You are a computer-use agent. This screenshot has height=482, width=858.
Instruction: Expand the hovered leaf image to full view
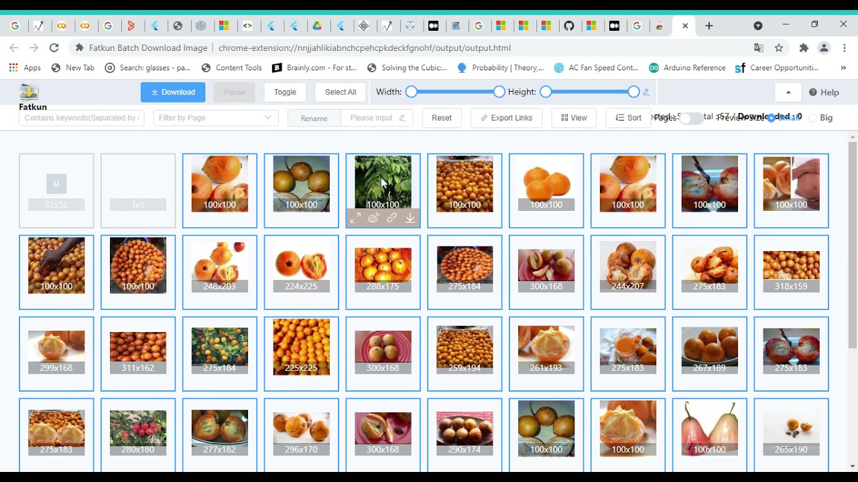pos(355,218)
